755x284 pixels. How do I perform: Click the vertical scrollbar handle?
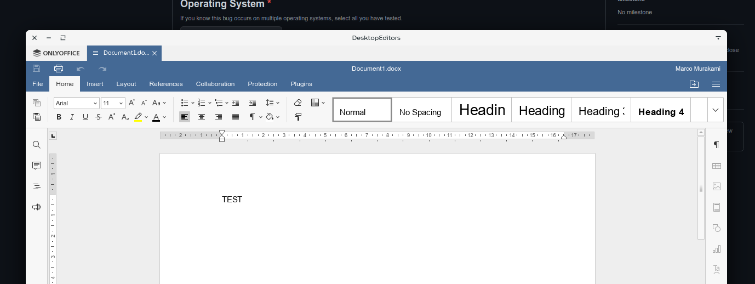(701, 188)
